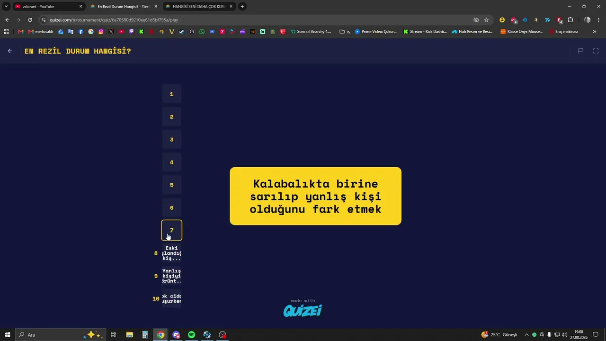Click the yellow Kalabalıkta birine sarılıp card
The height and width of the screenshot is (341, 606).
click(315, 196)
